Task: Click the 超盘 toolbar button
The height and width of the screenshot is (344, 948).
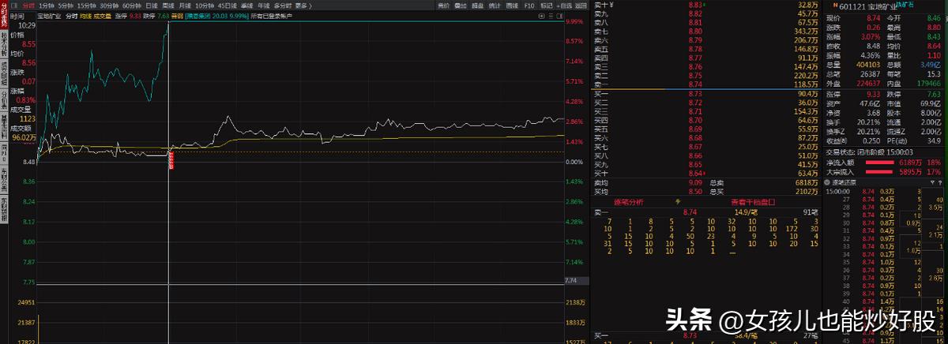Action: click(479, 6)
